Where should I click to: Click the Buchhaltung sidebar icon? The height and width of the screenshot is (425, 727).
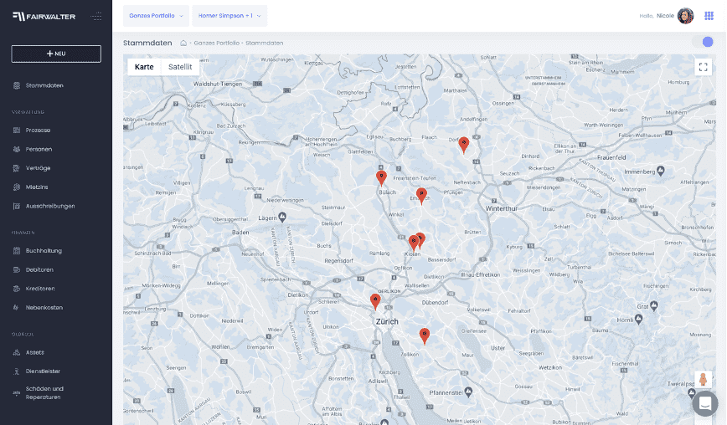pos(17,251)
